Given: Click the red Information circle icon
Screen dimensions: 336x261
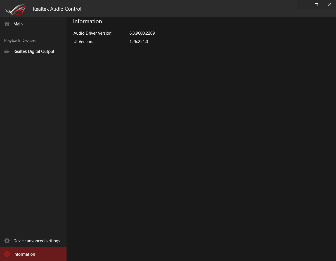Looking at the screenshot, I should pyautogui.click(x=7, y=254).
